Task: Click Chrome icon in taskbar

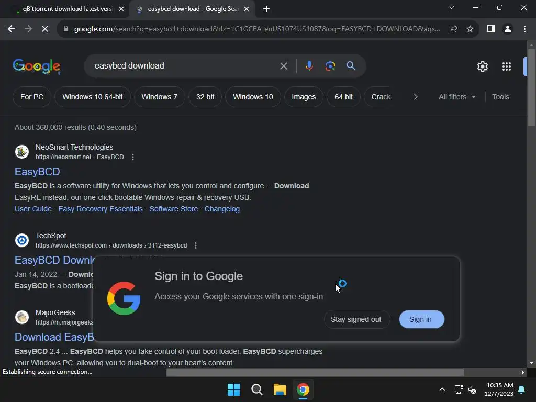Action: [303, 389]
